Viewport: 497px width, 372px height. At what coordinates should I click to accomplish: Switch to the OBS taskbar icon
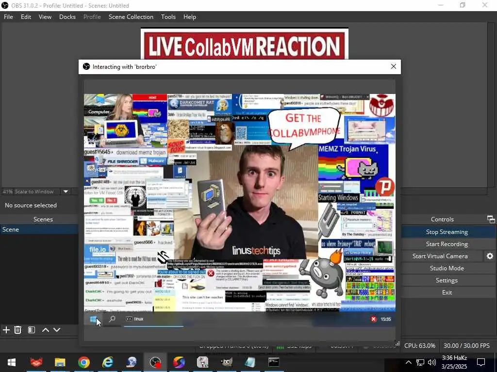(155, 362)
